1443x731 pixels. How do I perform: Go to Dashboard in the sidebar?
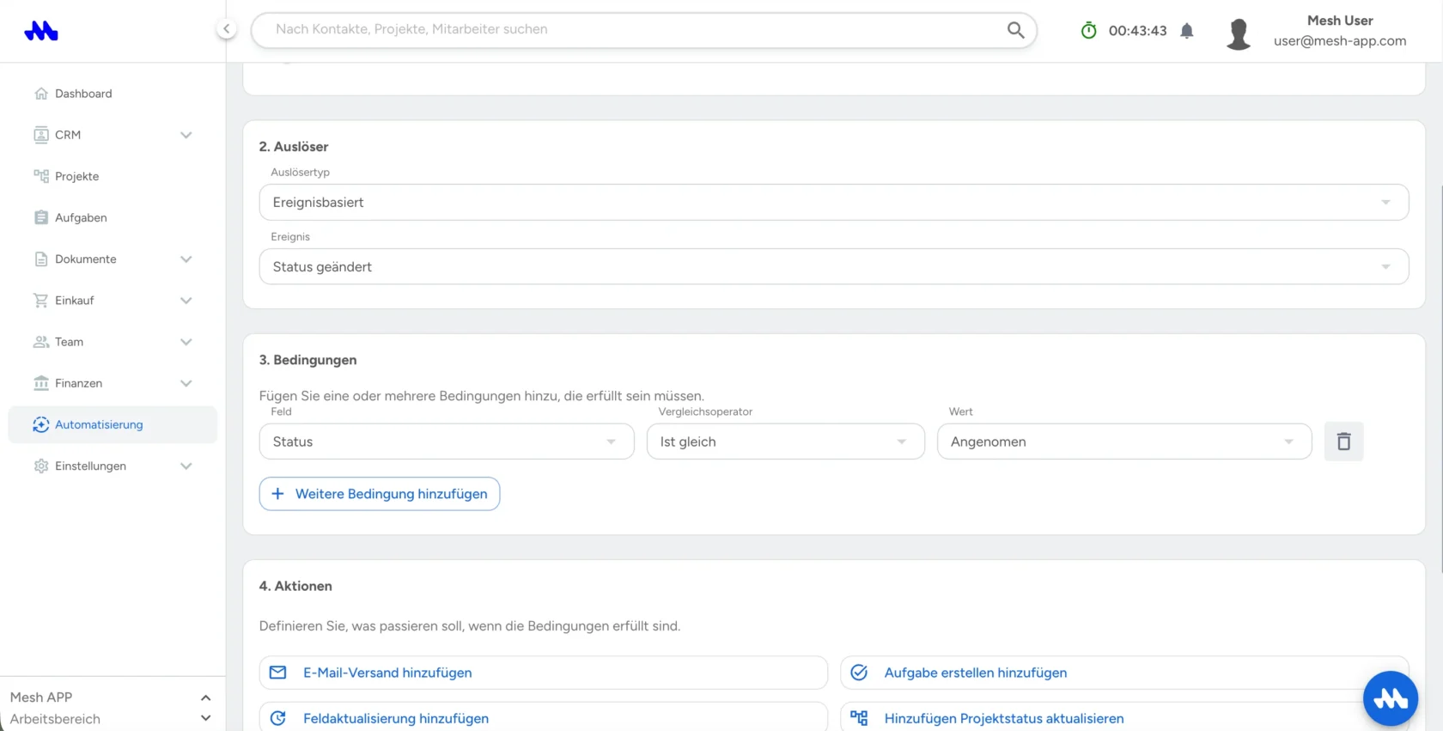pos(113,94)
